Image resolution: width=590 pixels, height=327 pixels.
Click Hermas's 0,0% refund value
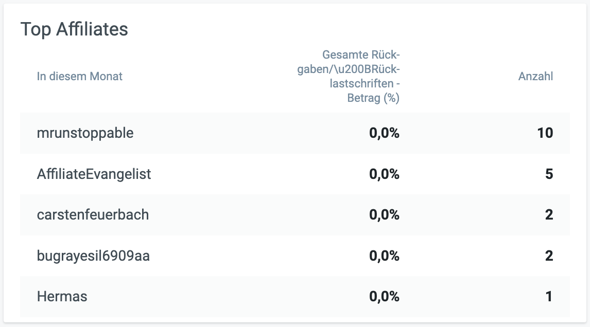[x=384, y=297]
